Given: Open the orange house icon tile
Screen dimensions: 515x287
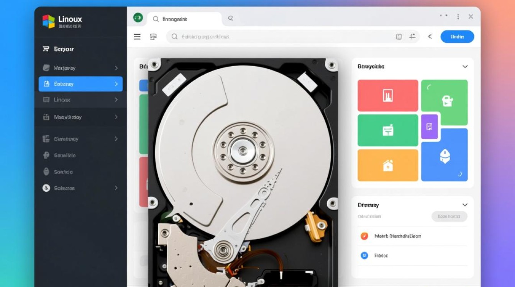Looking at the screenshot, I should coord(387,165).
